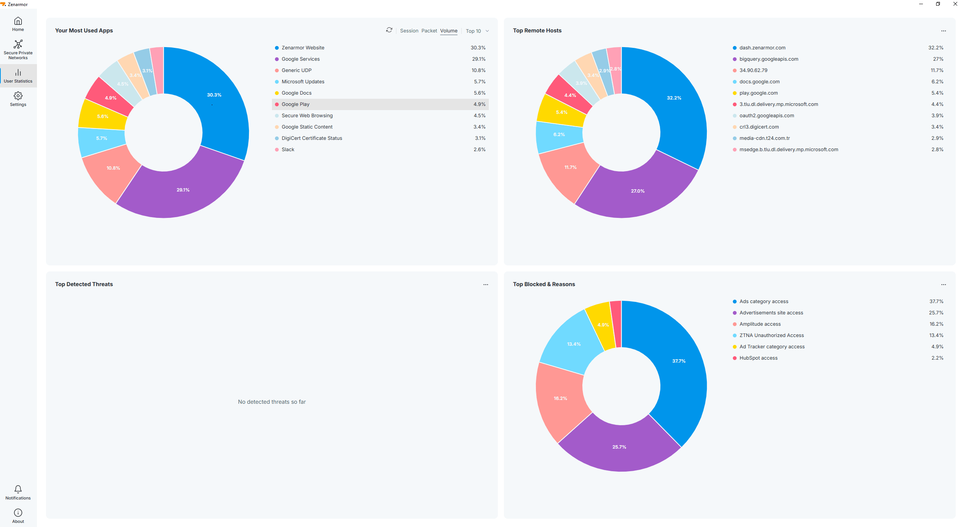958x527 pixels.
Task: Click Ad Tracker category access entry
Action: tap(838, 347)
